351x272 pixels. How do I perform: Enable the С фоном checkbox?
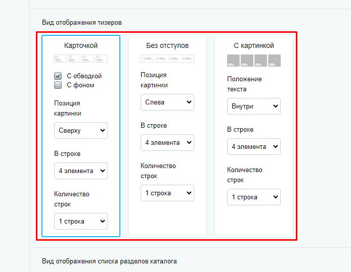tap(58, 85)
